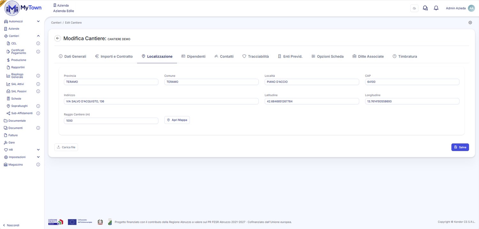Open the notifications bell icon
The height and width of the screenshot is (229, 479).
coord(436,8)
